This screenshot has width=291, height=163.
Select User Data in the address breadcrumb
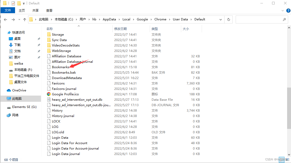180,19
